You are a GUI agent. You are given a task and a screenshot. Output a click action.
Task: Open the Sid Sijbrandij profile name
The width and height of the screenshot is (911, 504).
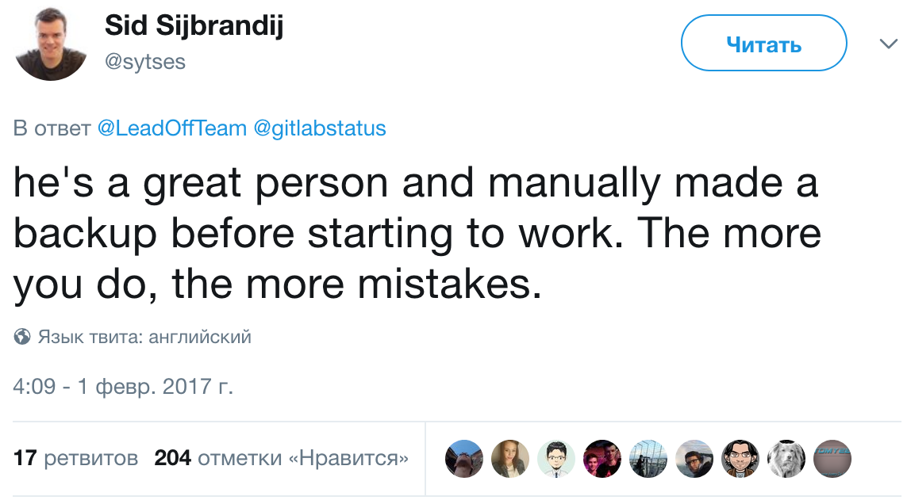pos(194,26)
